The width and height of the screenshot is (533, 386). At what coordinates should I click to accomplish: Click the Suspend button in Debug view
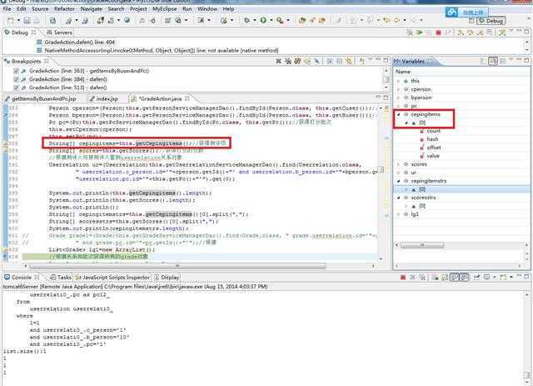pyautogui.click(x=429, y=33)
